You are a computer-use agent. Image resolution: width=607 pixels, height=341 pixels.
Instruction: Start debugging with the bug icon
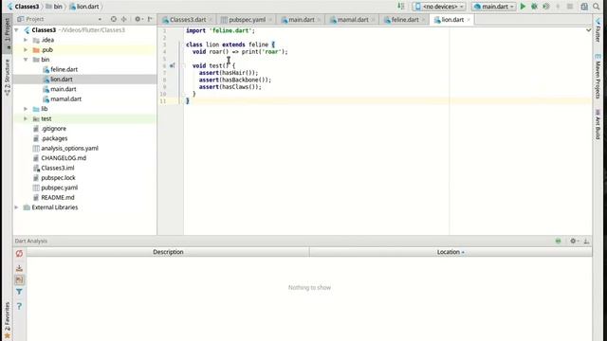pyautogui.click(x=534, y=7)
